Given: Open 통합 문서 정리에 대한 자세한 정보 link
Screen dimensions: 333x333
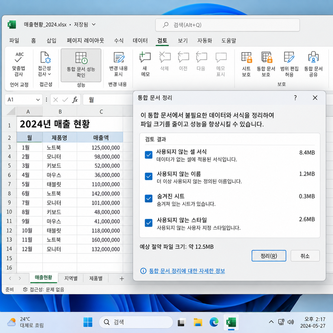Looking at the screenshot, I should (x=187, y=271).
